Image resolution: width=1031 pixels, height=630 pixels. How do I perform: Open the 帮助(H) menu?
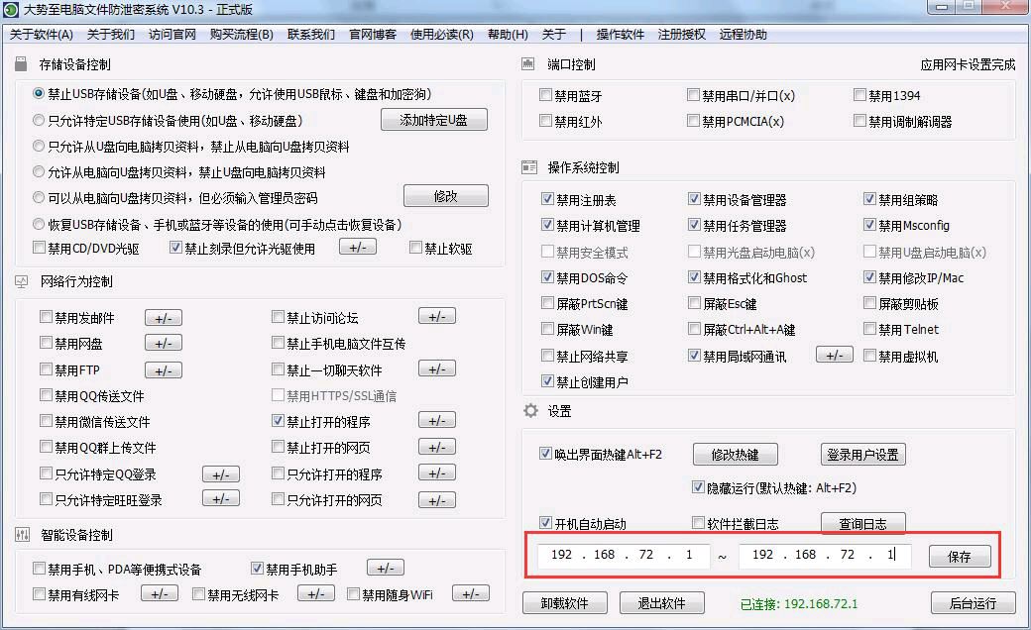[506, 34]
